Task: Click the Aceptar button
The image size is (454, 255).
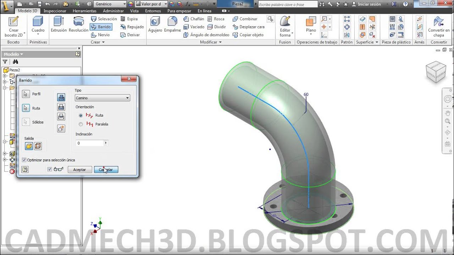Action: [80, 170]
